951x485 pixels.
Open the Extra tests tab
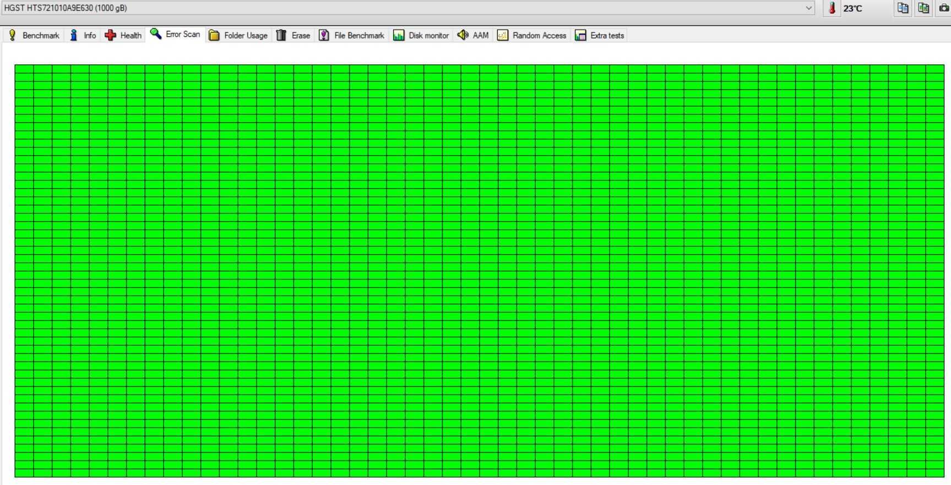[x=600, y=35]
